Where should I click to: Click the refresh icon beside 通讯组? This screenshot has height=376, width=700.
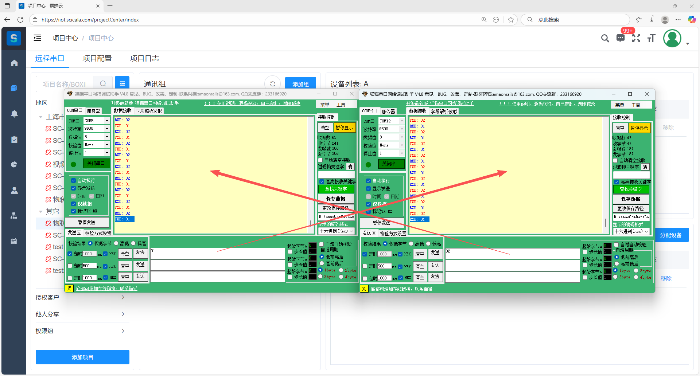tap(272, 84)
